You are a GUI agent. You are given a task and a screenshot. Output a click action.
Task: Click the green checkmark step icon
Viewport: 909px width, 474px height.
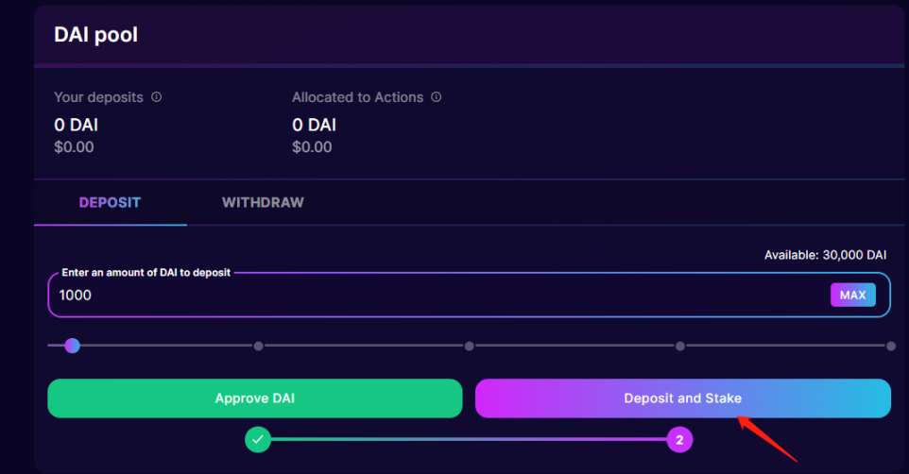(258, 439)
